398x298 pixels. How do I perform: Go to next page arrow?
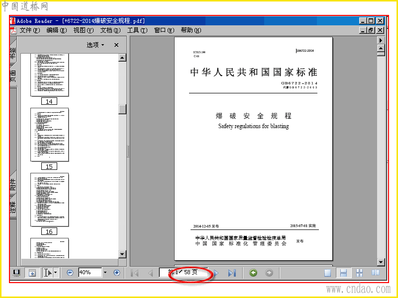[x=216, y=273]
